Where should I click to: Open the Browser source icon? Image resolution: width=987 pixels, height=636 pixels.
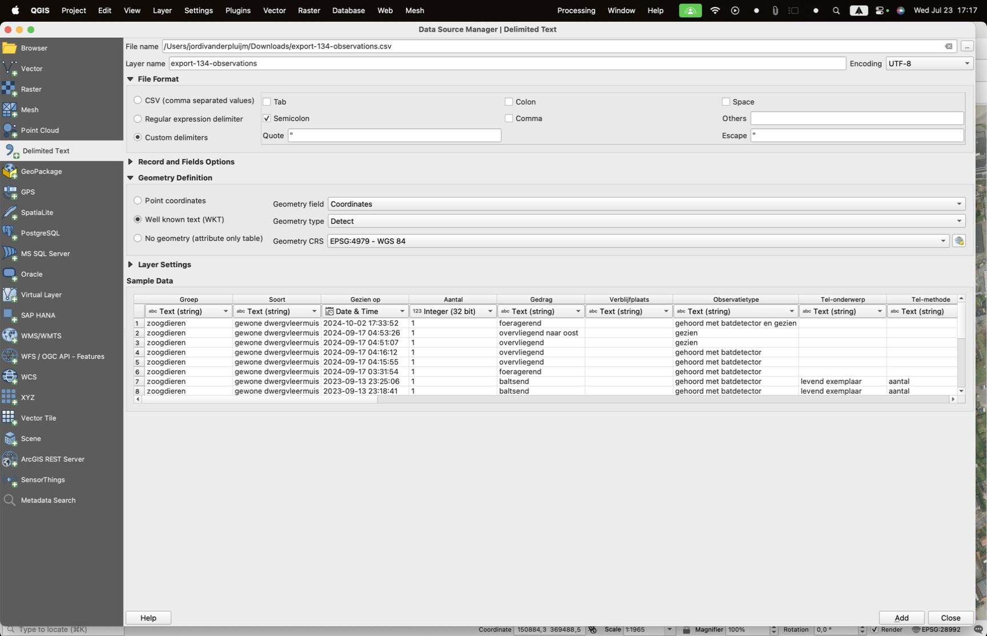10,48
